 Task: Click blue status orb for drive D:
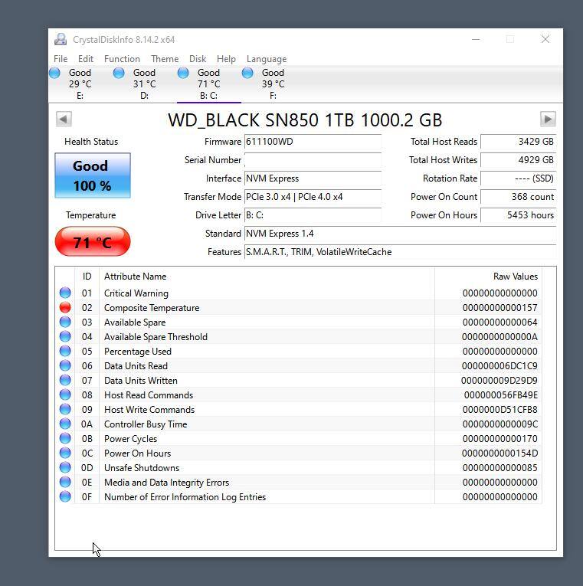(119, 73)
